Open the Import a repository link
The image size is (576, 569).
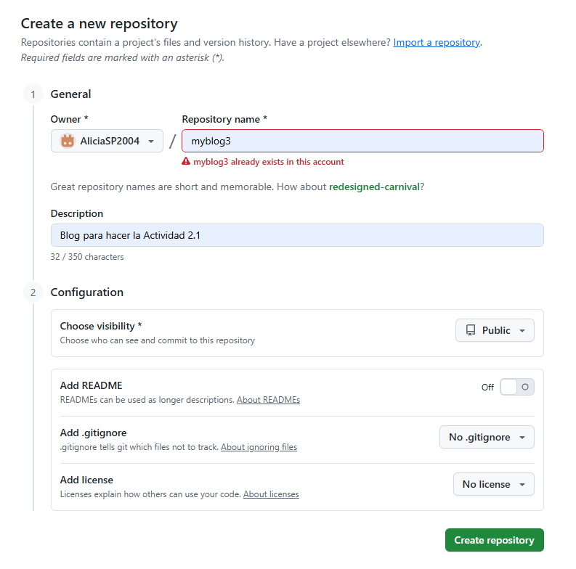436,43
